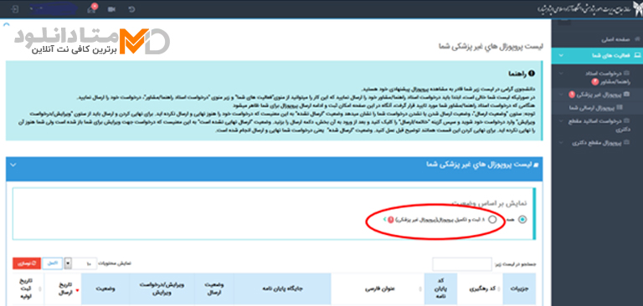The image size is (643, 306).
Task: Select the همه radio button
Action: coord(522,220)
